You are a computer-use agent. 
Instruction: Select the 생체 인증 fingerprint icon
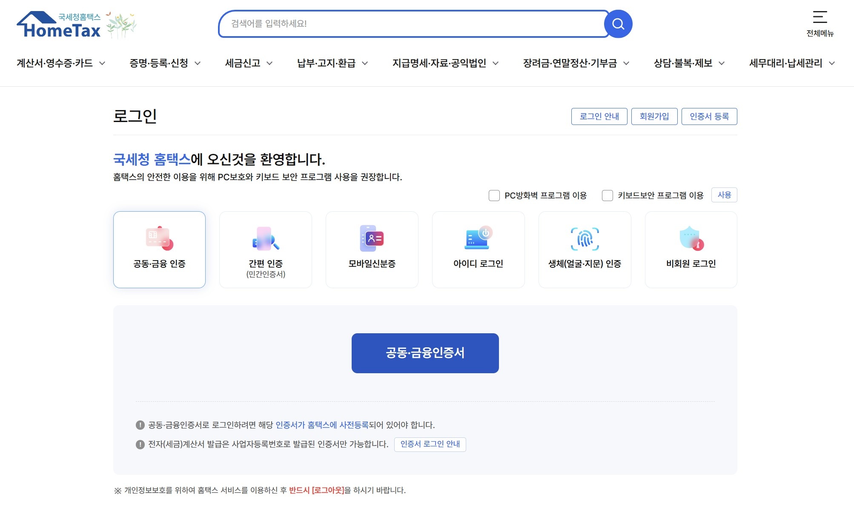point(585,239)
